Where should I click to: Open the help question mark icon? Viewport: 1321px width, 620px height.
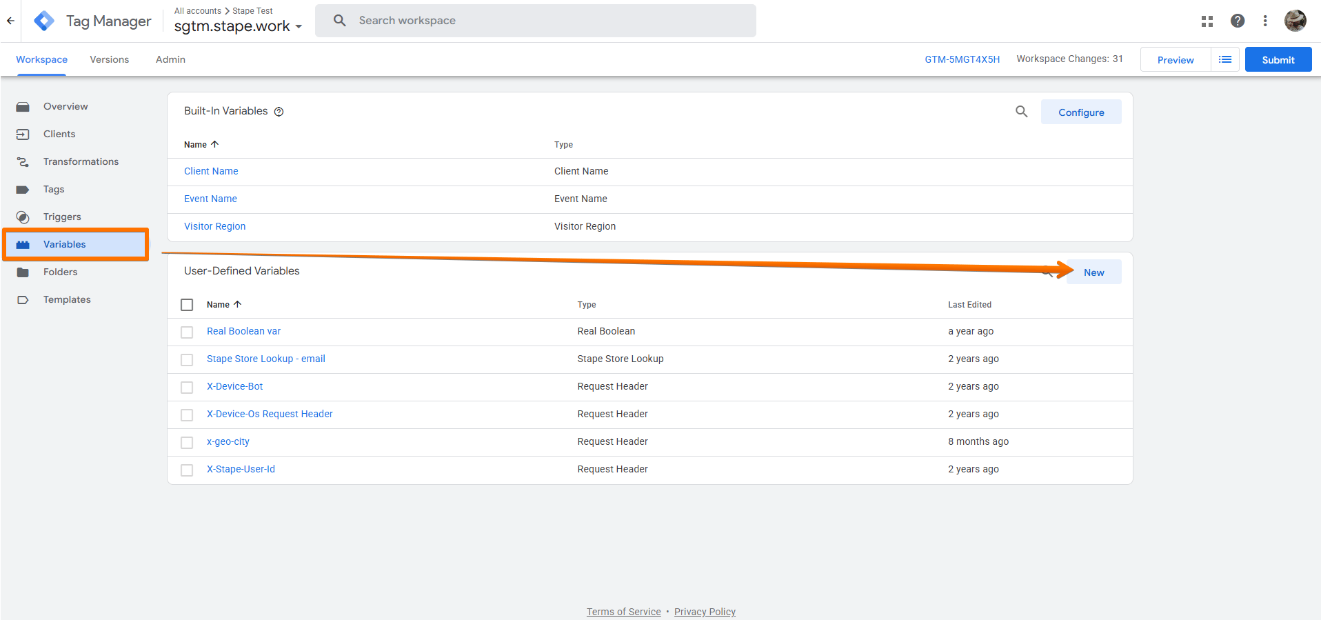click(1238, 21)
